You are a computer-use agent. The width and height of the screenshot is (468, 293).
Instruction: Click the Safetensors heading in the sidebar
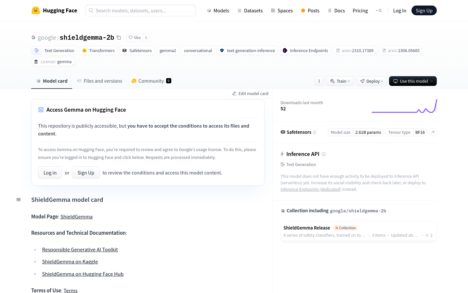296,132
